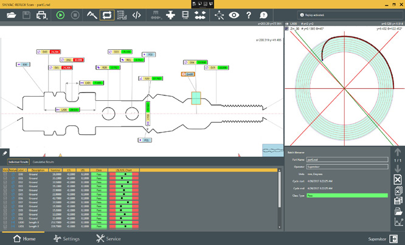Click the open folder icon

[x=12, y=15]
